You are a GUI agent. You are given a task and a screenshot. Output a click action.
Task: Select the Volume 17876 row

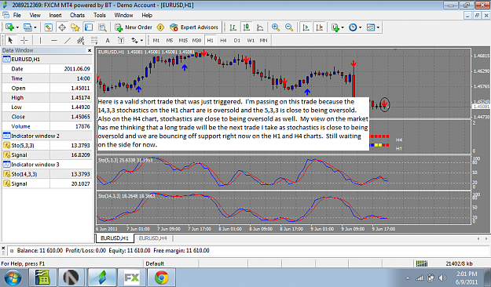tap(47, 126)
